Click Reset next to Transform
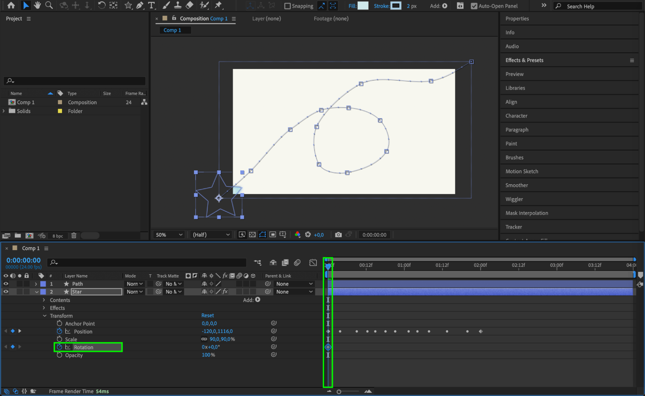 coord(207,315)
